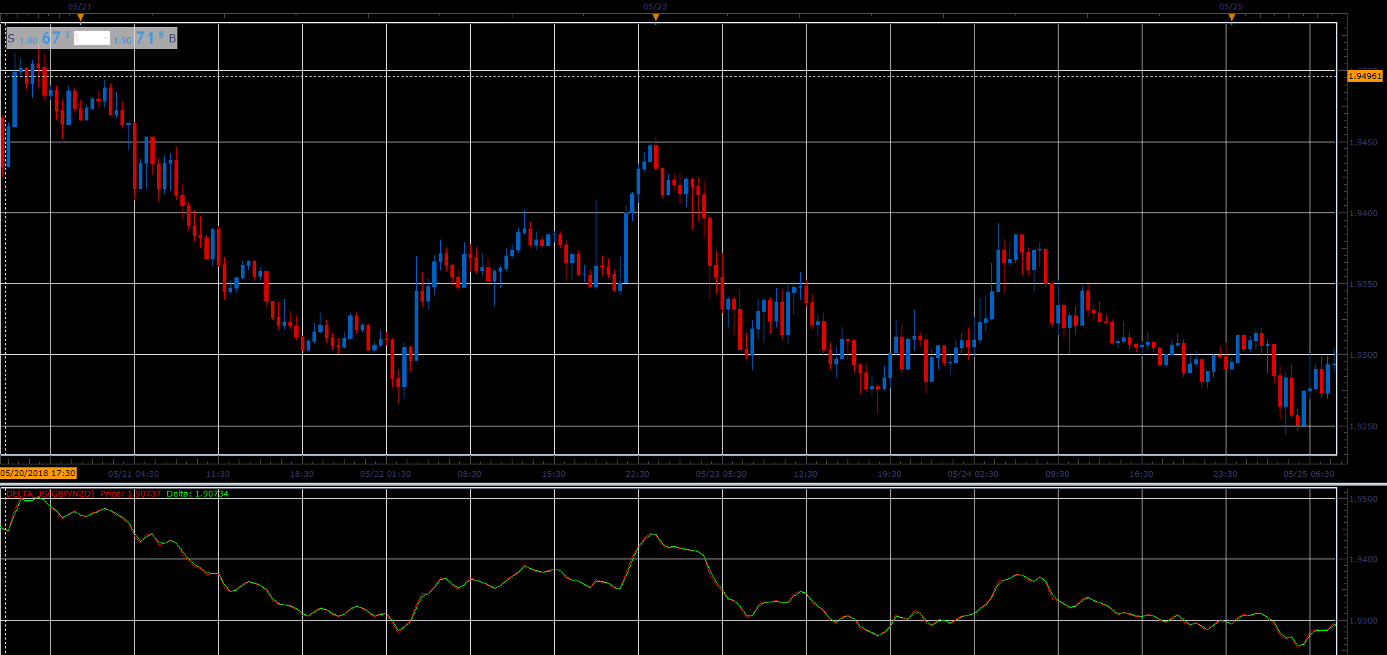This screenshot has width=1387, height=655.
Task: Click the DELTA_JS(GBP/NZD) indicator title
Action: pos(50,494)
